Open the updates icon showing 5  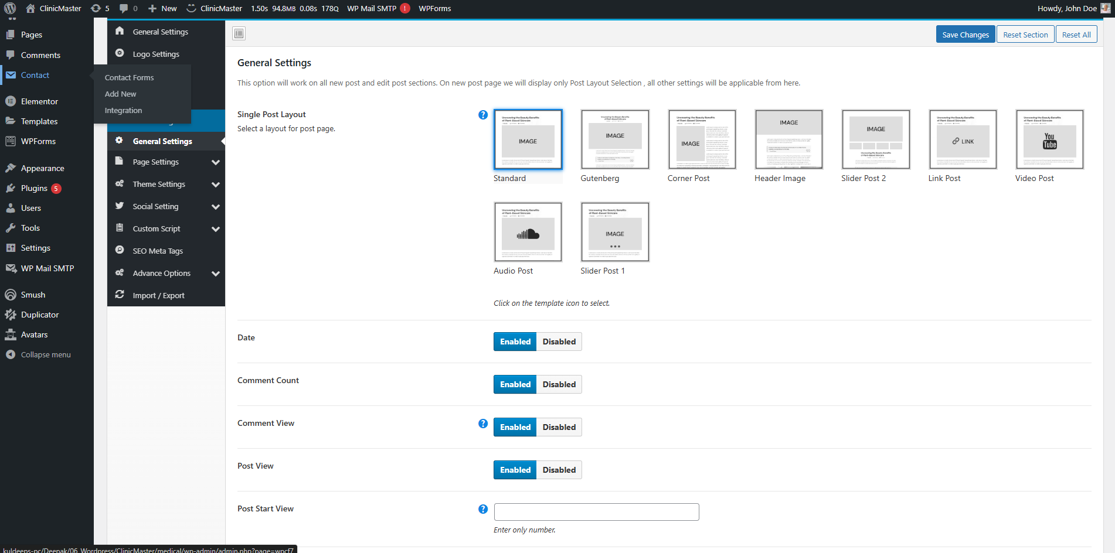click(100, 8)
